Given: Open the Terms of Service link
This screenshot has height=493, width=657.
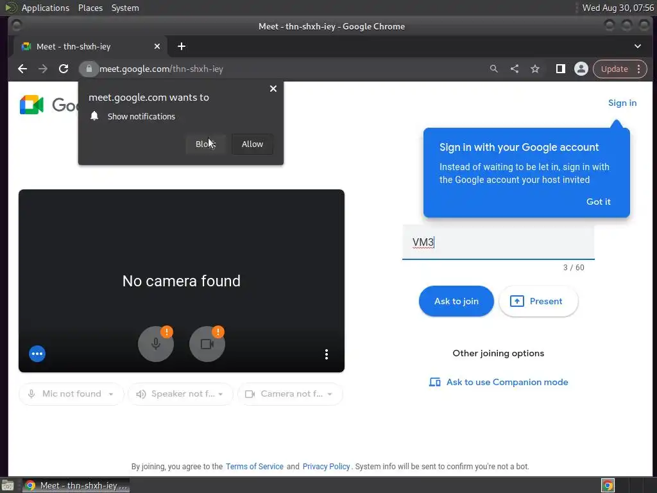Looking at the screenshot, I should click(254, 466).
